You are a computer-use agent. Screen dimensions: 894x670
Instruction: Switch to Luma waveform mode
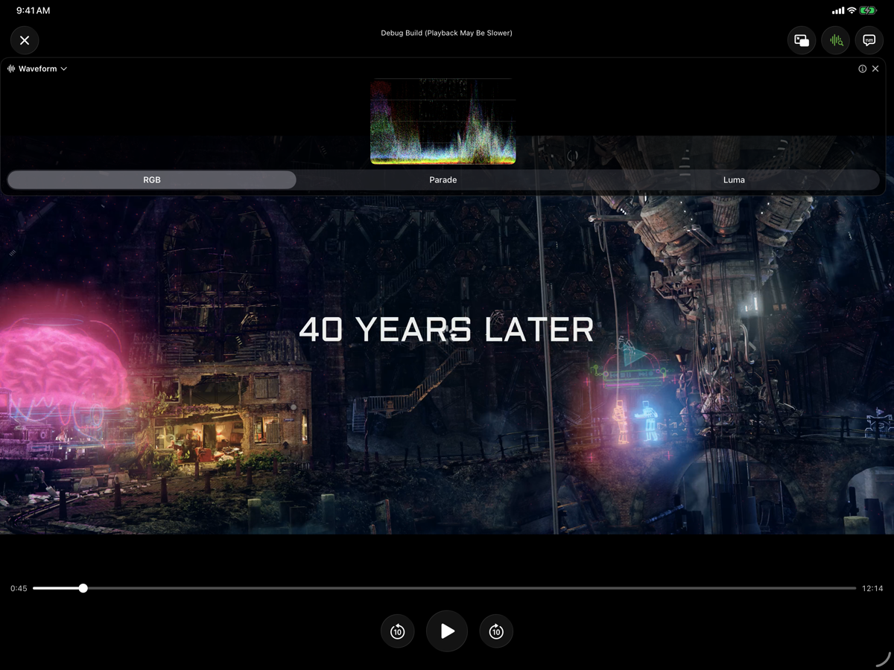click(734, 179)
